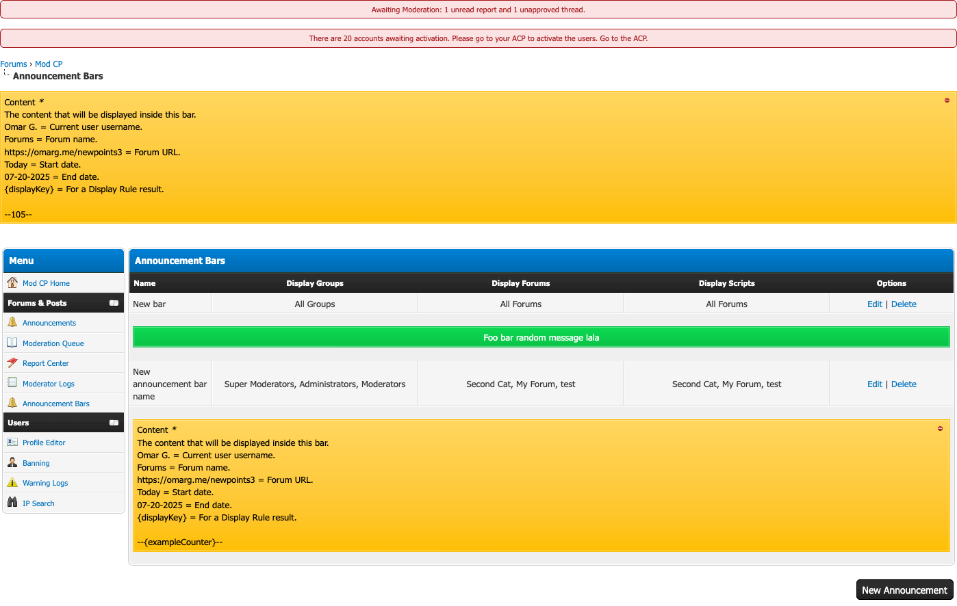Screen dimensions: 957x606
Task: Click the bell icon next to Announcements
Action: (12, 322)
